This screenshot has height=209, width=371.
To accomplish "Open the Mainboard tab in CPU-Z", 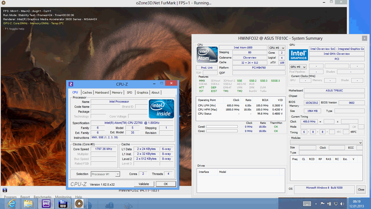I will (x=102, y=93).
